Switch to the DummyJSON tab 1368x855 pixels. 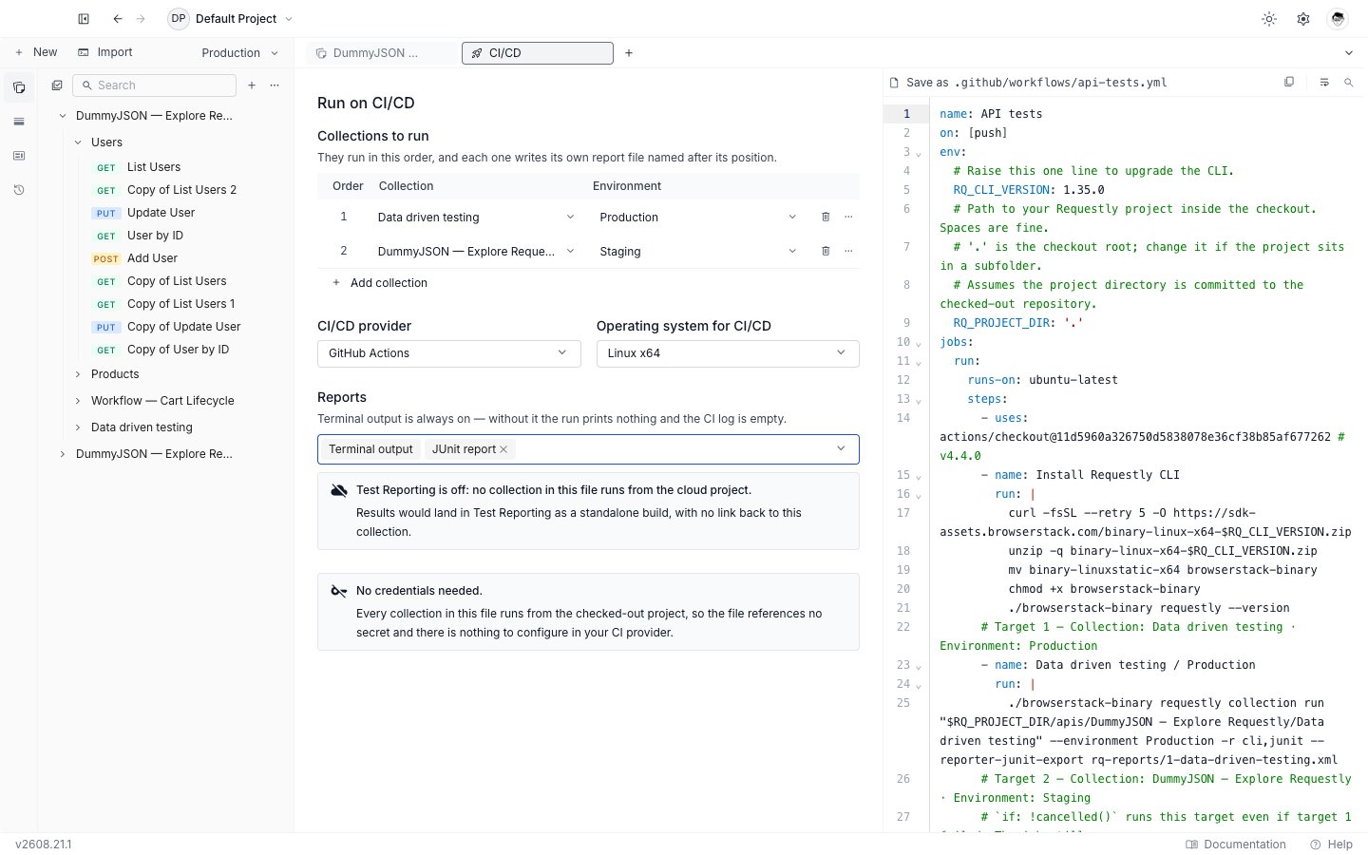point(381,53)
